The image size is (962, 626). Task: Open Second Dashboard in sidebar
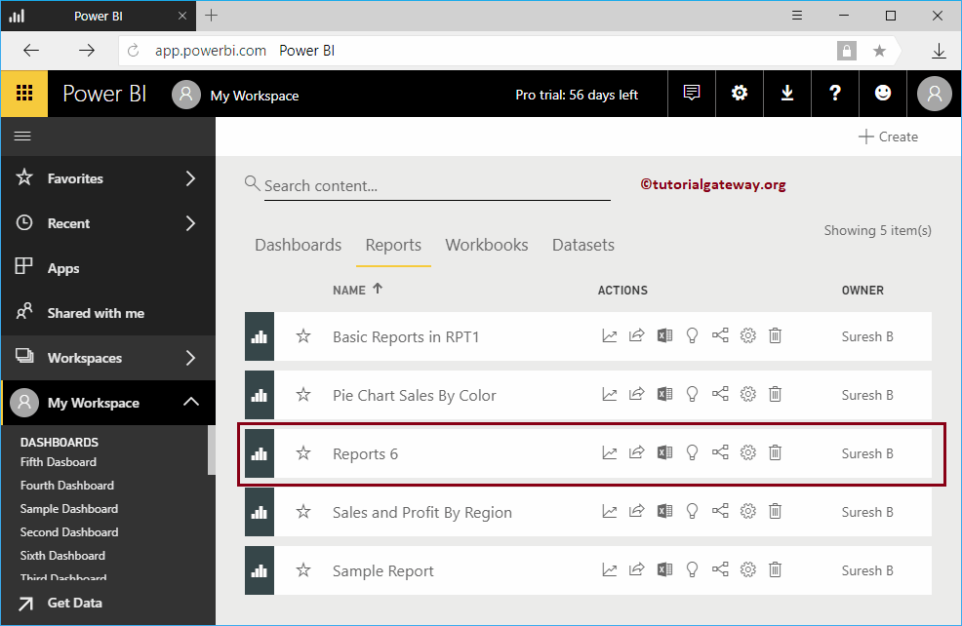69,532
